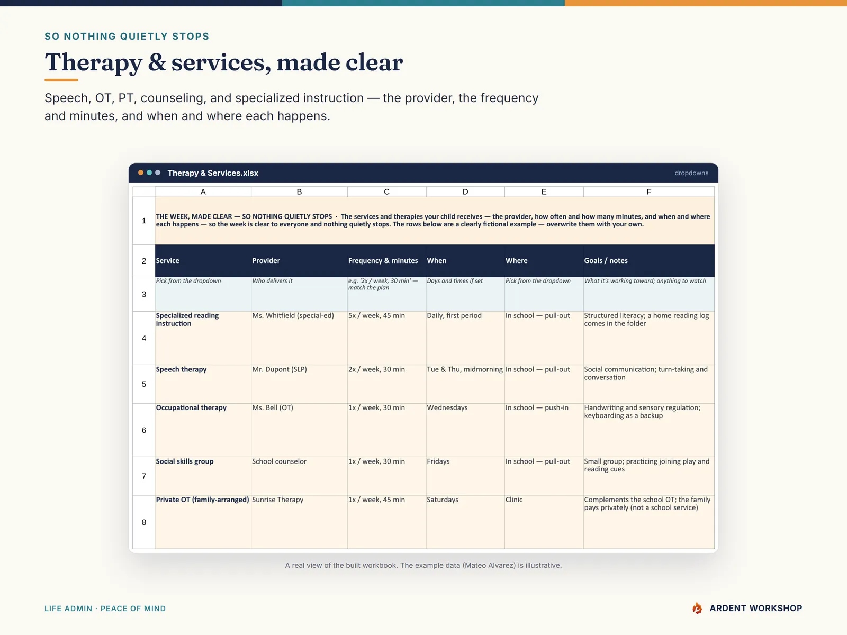The image size is (847, 635).
Task: Click 'Mr. Dupont (SLP)' cell
Action: (299, 384)
